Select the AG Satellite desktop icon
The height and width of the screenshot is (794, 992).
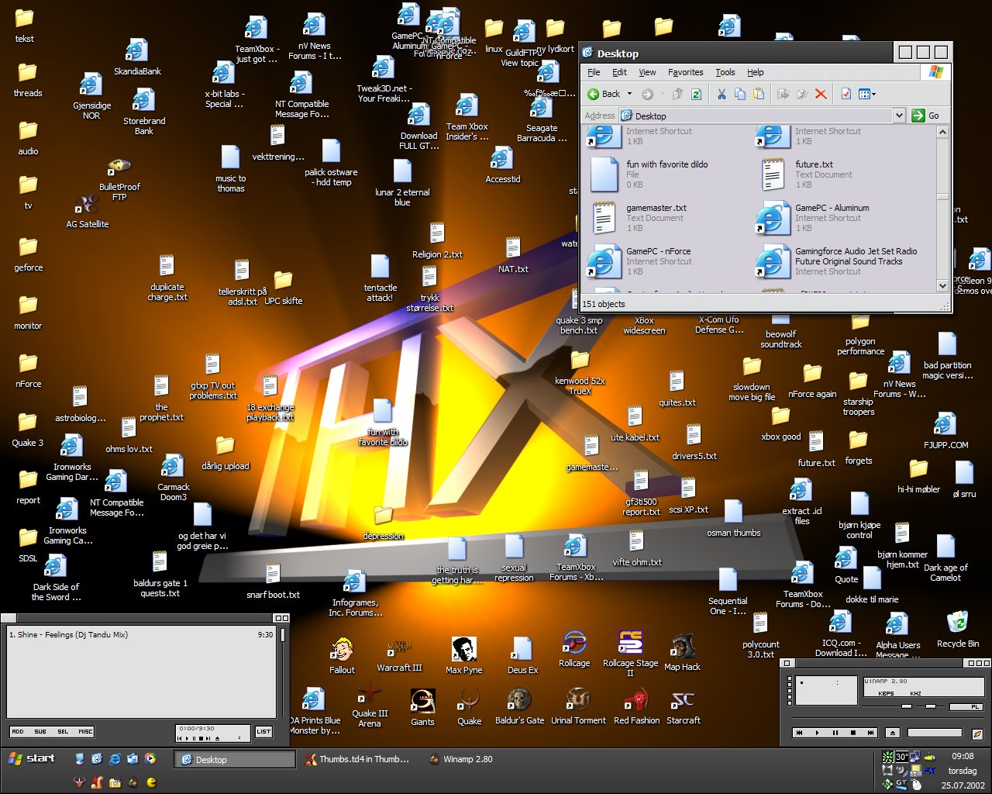(x=88, y=212)
